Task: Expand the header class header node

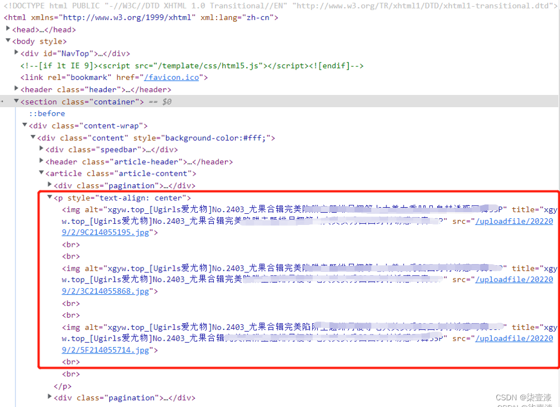Action: [16, 89]
